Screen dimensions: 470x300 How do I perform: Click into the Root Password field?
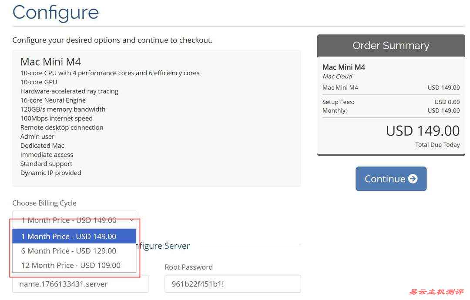[x=232, y=284]
